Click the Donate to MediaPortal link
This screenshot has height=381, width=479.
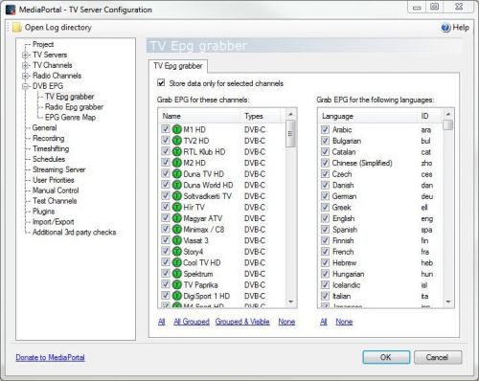50,357
